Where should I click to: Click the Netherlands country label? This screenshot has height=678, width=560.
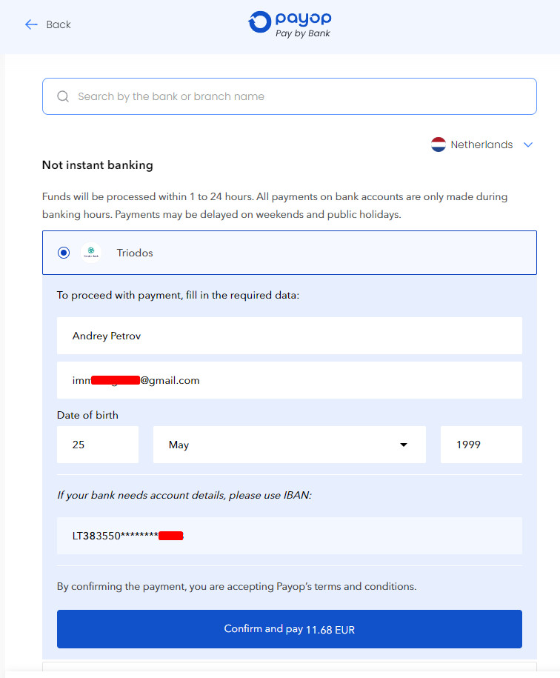pos(481,144)
